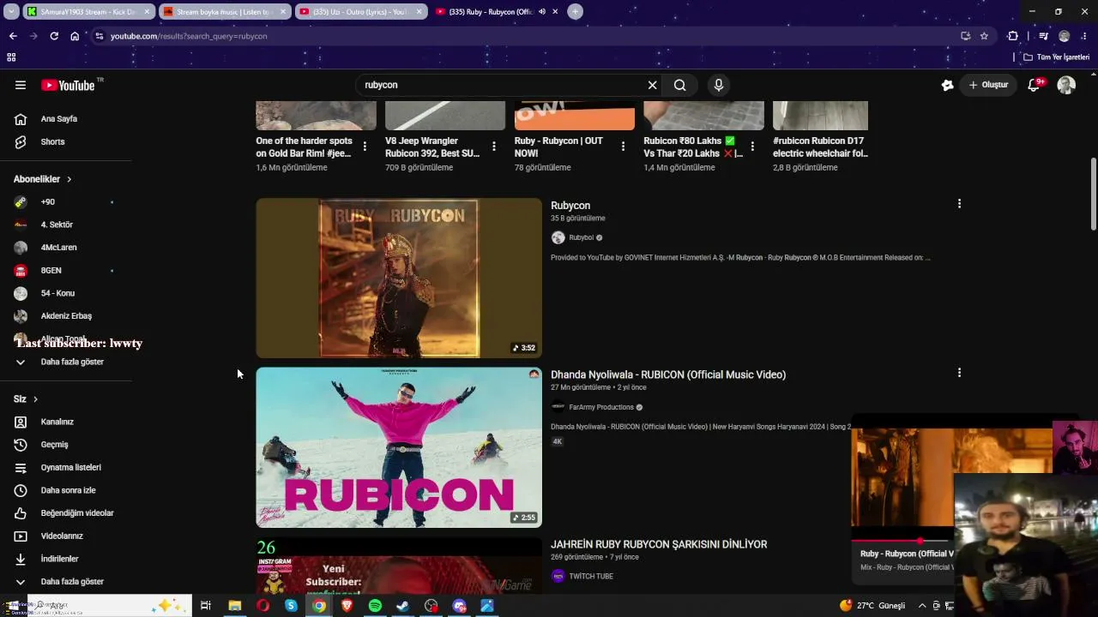Screen dimensions: 1098x617
Task: Expand the Abonelikler section
Action: coord(43,179)
